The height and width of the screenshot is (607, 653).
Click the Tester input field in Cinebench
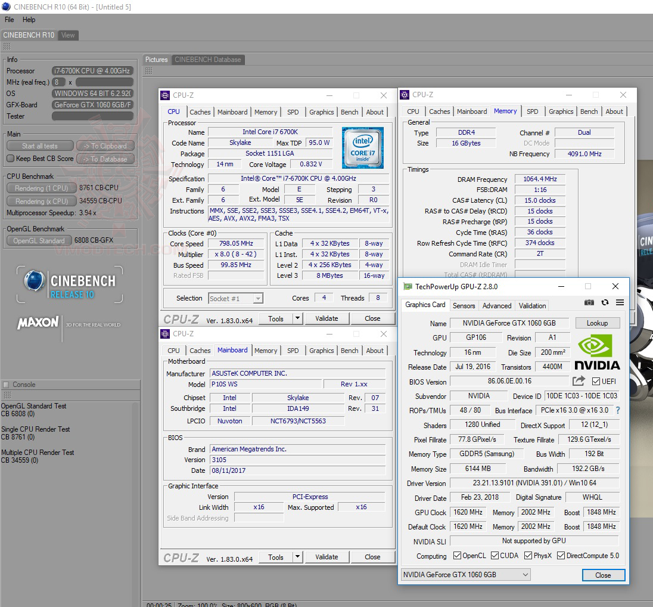91,116
